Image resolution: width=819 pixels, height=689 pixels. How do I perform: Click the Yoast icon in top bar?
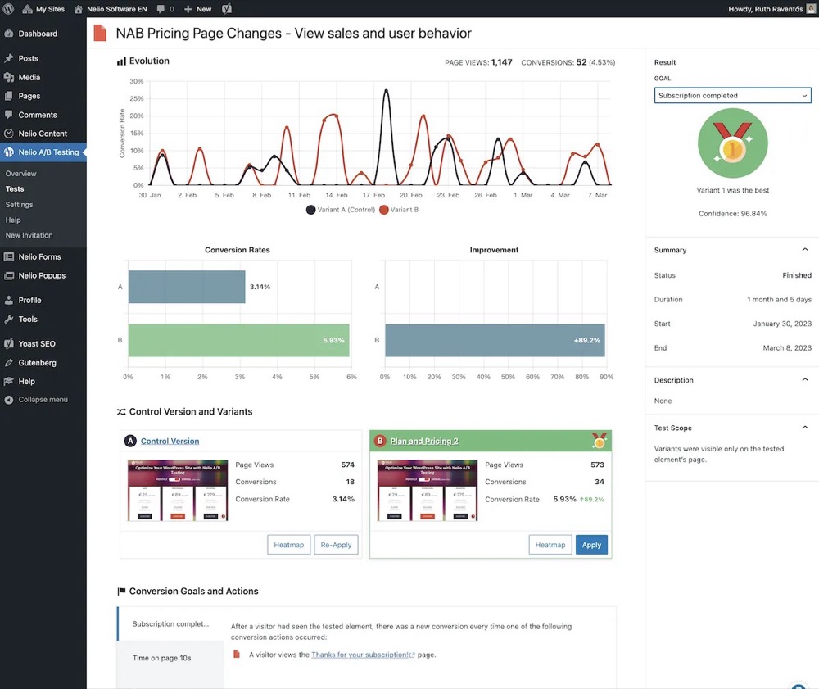pyautogui.click(x=227, y=9)
